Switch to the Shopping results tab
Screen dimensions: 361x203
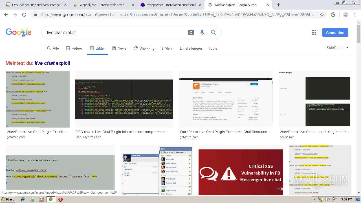coord(144,48)
